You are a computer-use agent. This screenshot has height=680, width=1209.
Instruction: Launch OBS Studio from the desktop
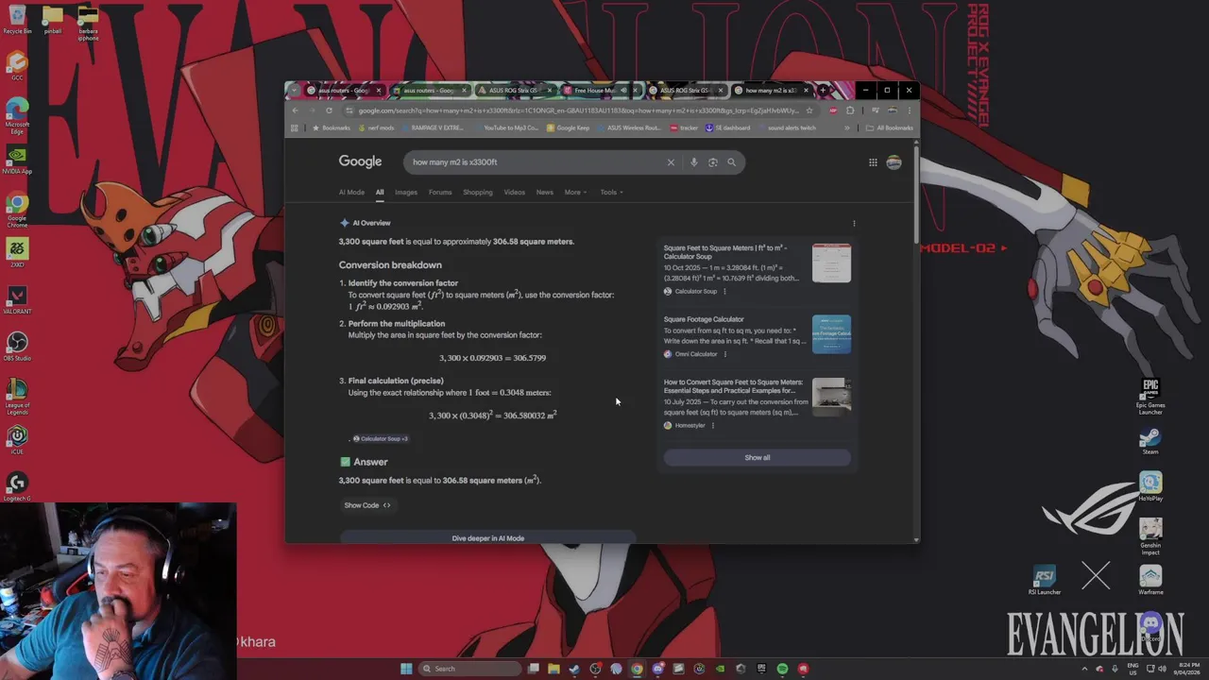(17, 347)
